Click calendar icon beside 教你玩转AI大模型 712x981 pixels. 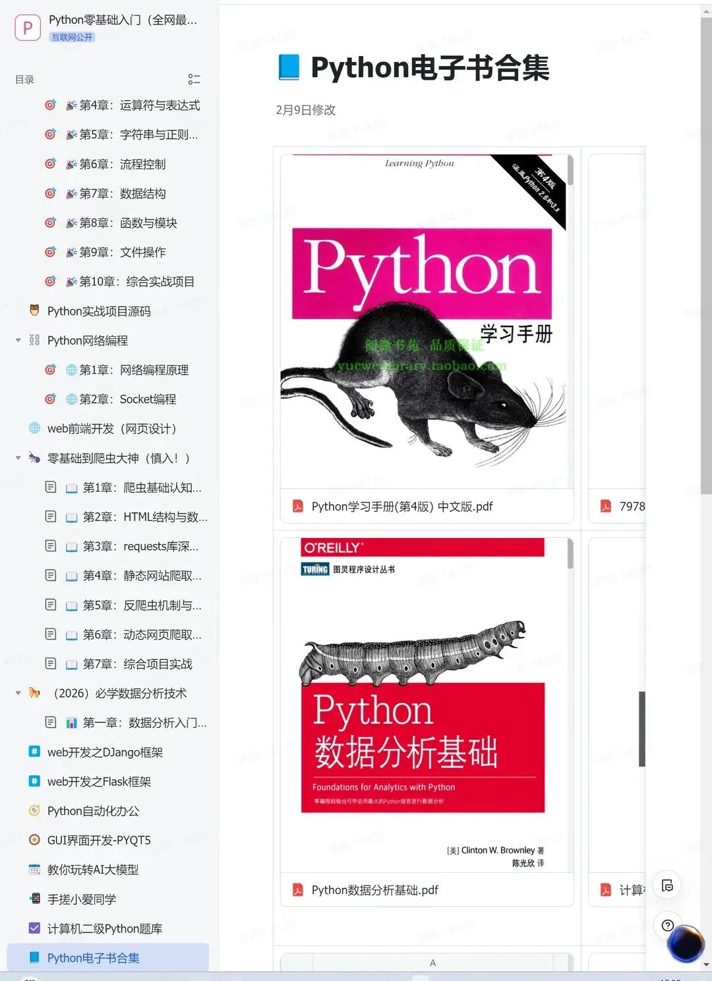pos(34,870)
